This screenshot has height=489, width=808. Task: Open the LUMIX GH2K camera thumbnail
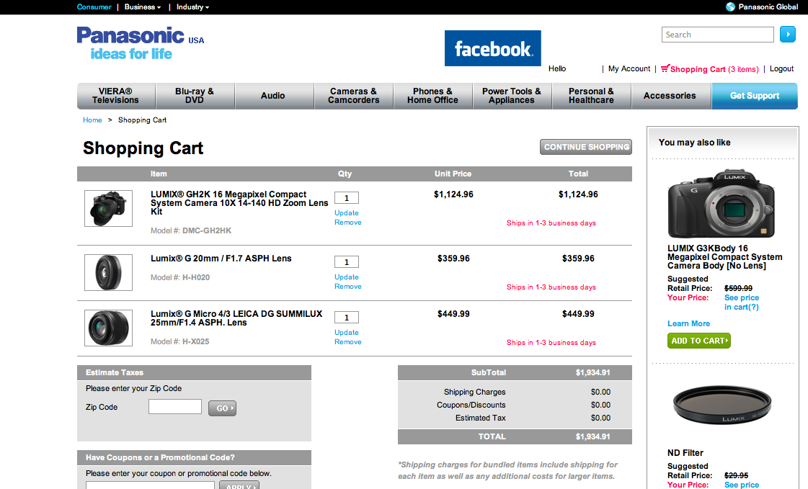tap(108, 208)
